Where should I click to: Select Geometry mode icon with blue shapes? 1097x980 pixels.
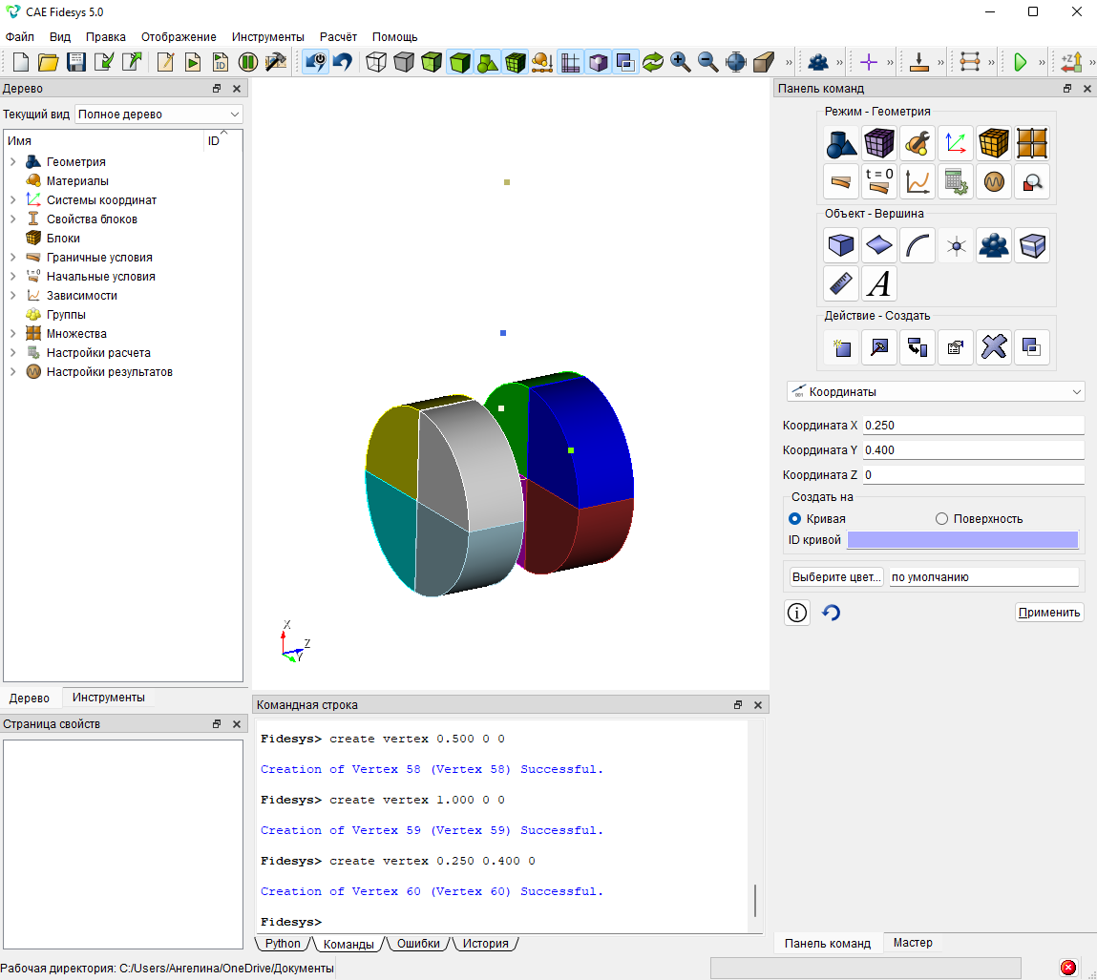point(841,143)
